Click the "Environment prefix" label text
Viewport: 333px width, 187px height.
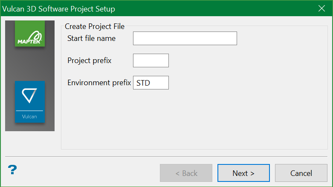click(x=99, y=83)
